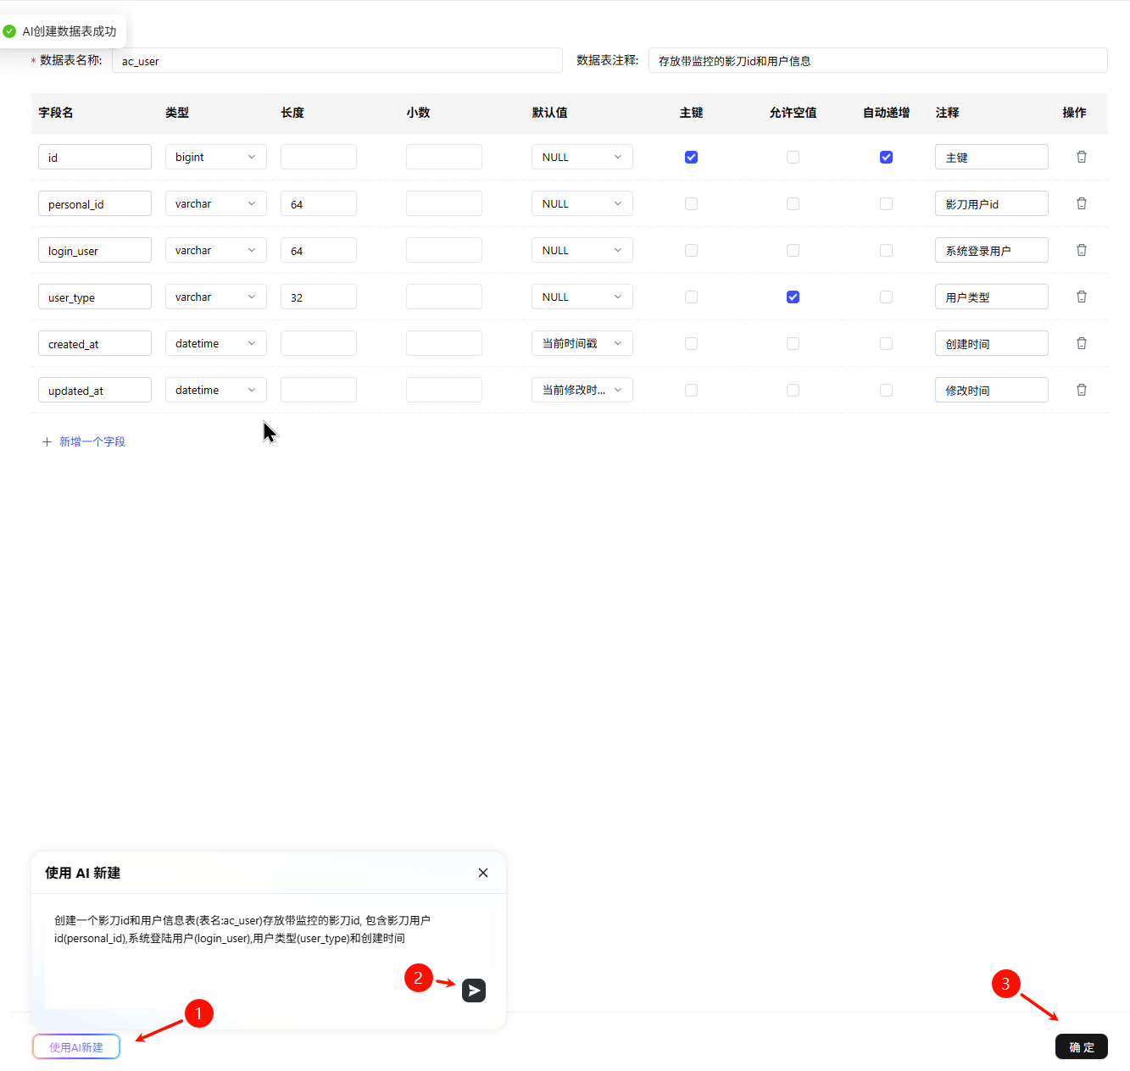Enable allow null for personal_id
This screenshot has height=1071, width=1130.
tap(793, 203)
